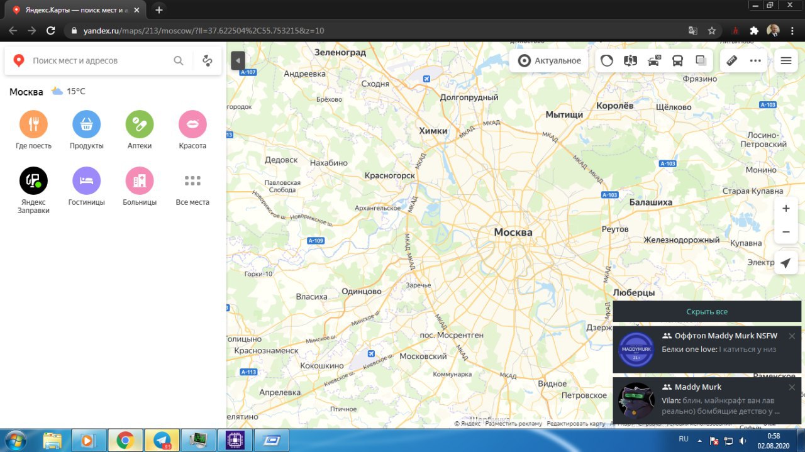
Task: Open the map layers selector
Action: [701, 61]
